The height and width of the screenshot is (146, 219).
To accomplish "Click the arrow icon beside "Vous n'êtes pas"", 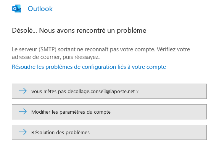I will [23, 91].
